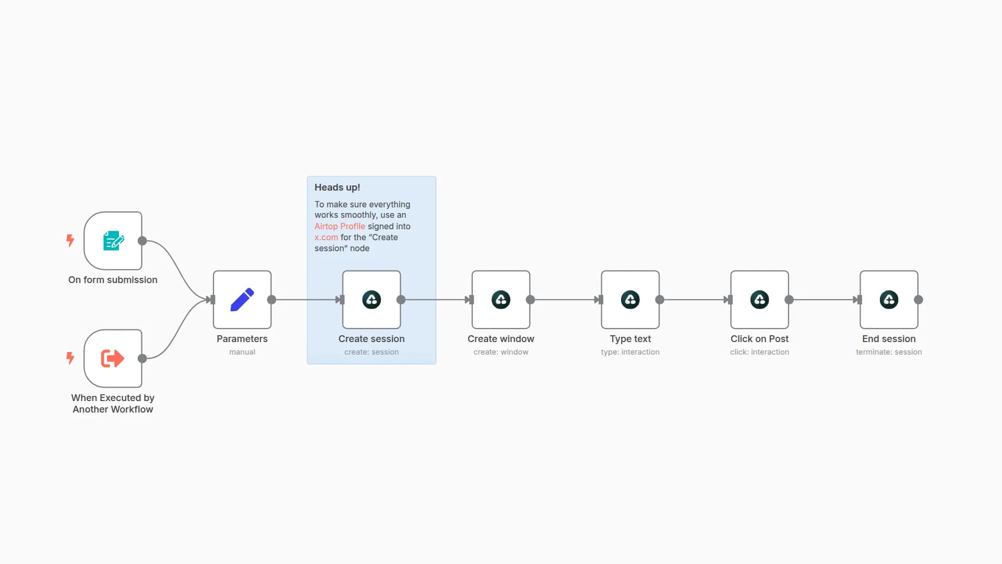Viewport: 1002px width, 564px height.
Task: Click the input connector of Click on Post node
Action: point(730,300)
